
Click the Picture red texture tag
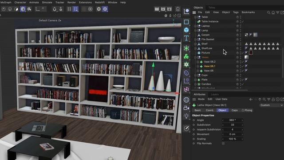click(x=251, y=53)
